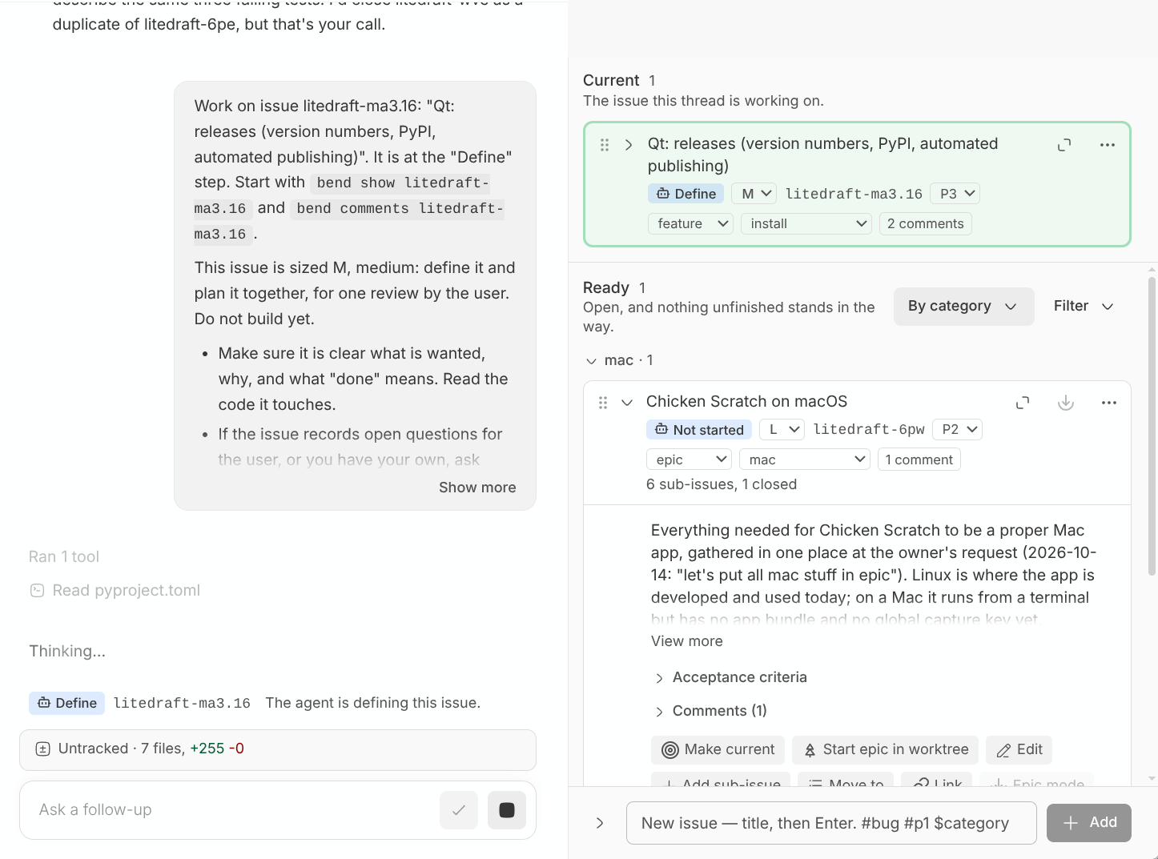Click the drag handle of the Chicken Scratch issue

(x=603, y=403)
